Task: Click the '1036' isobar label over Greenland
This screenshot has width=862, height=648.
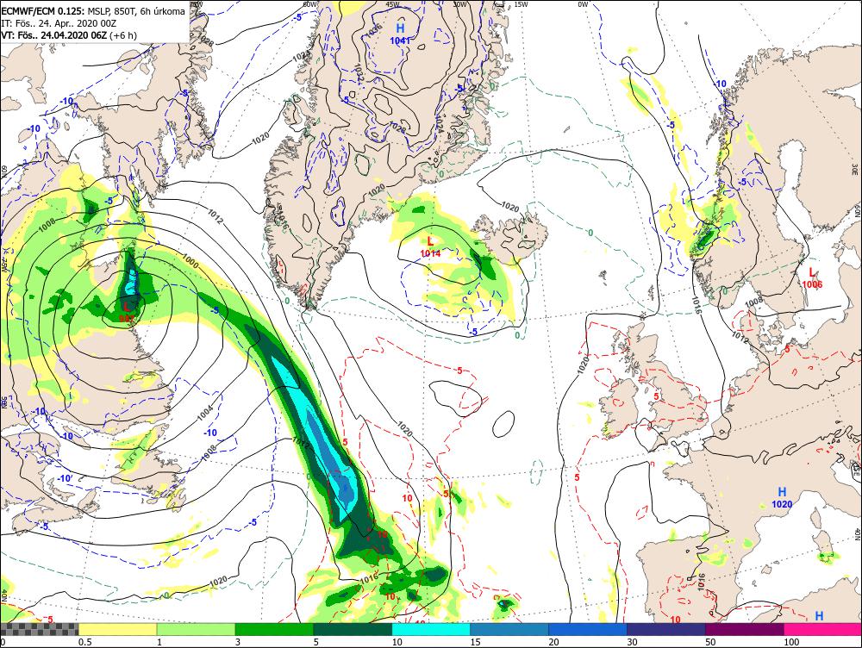Action: 373,29
